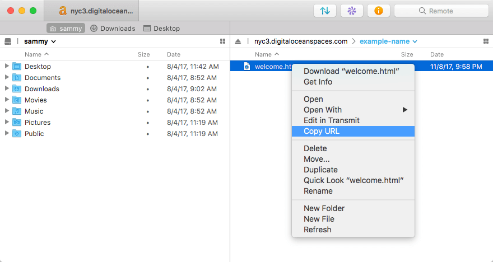The image size is (493, 262).
Task: Click the remote eject disconnect icon
Action: (238, 41)
